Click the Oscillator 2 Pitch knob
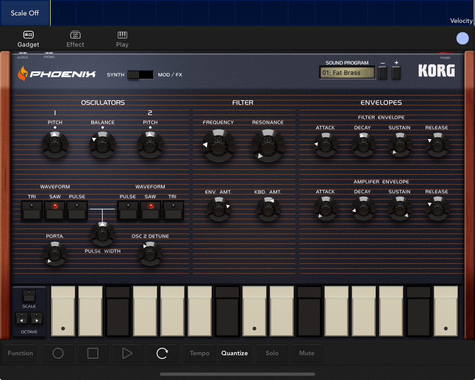 [x=150, y=145]
